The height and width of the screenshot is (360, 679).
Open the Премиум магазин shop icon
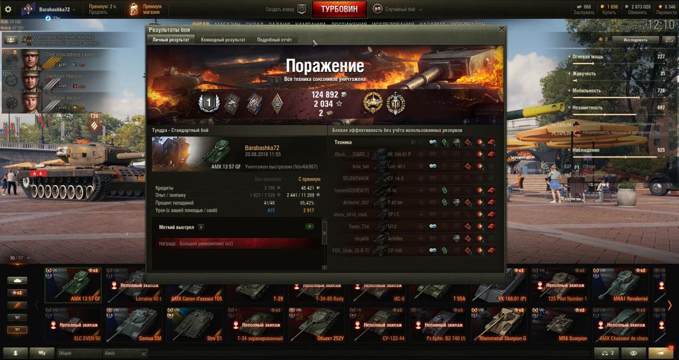point(134,9)
